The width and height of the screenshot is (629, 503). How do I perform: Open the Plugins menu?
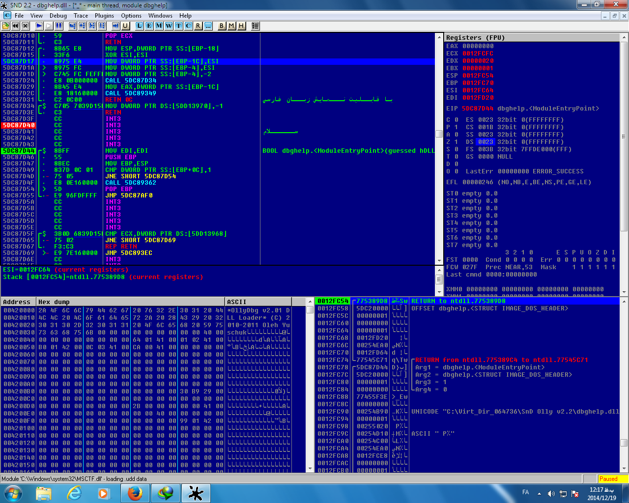point(104,16)
